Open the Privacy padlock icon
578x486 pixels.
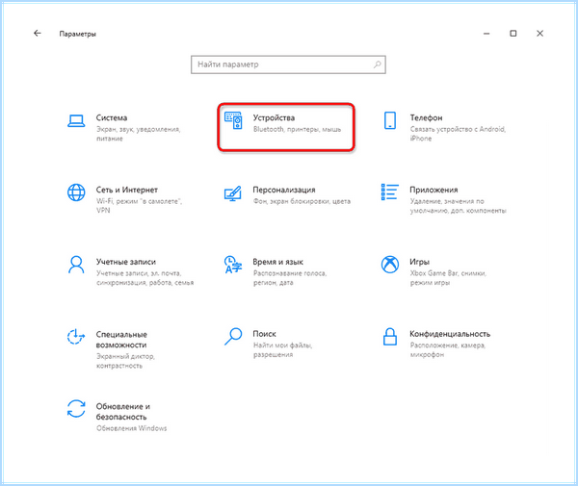point(390,337)
